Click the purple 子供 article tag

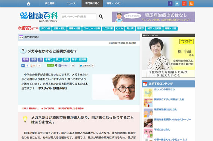coord(34,60)
